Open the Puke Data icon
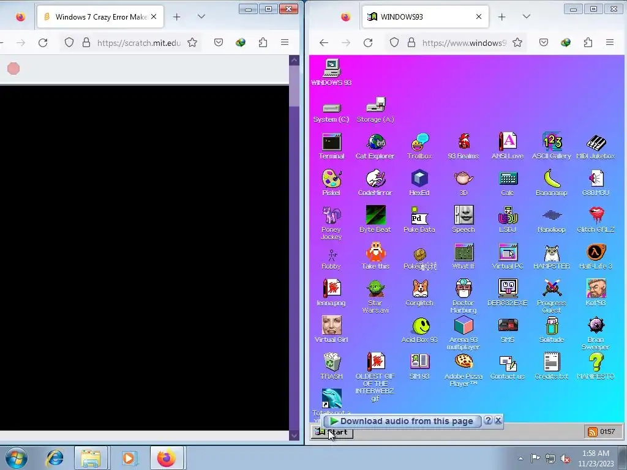This screenshot has width=627, height=470. click(419, 219)
